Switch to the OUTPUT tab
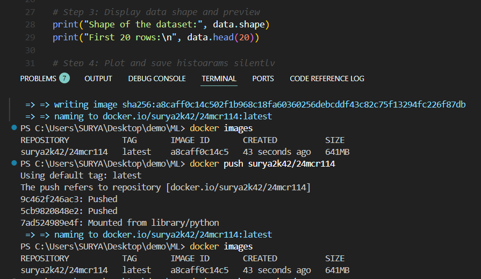 point(98,78)
